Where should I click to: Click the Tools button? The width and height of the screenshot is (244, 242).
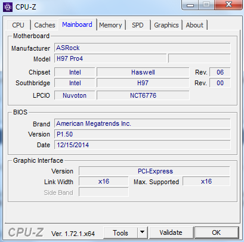point(121,232)
